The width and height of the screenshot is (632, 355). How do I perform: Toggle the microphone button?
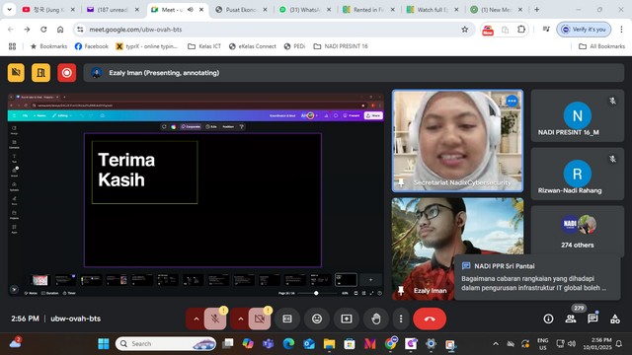click(215, 319)
